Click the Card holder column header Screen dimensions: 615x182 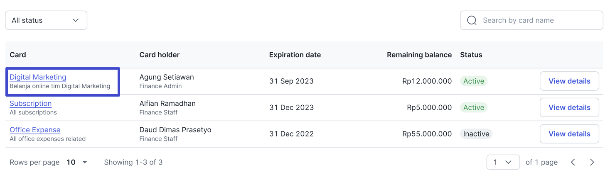(x=160, y=55)
